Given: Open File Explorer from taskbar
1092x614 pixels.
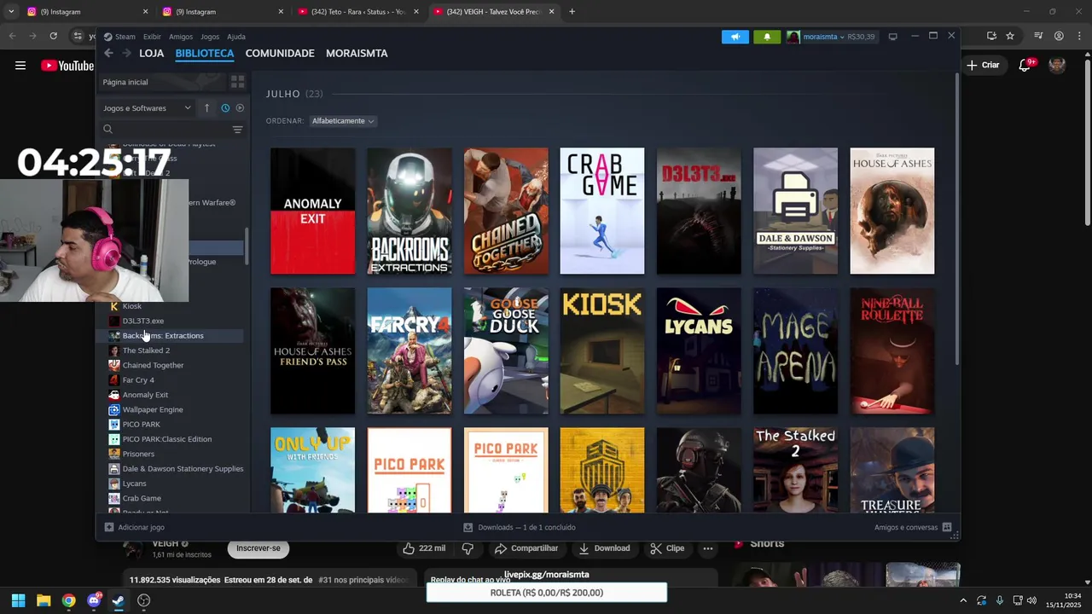Looking at the screenshot, I should (x=44, y=600).
